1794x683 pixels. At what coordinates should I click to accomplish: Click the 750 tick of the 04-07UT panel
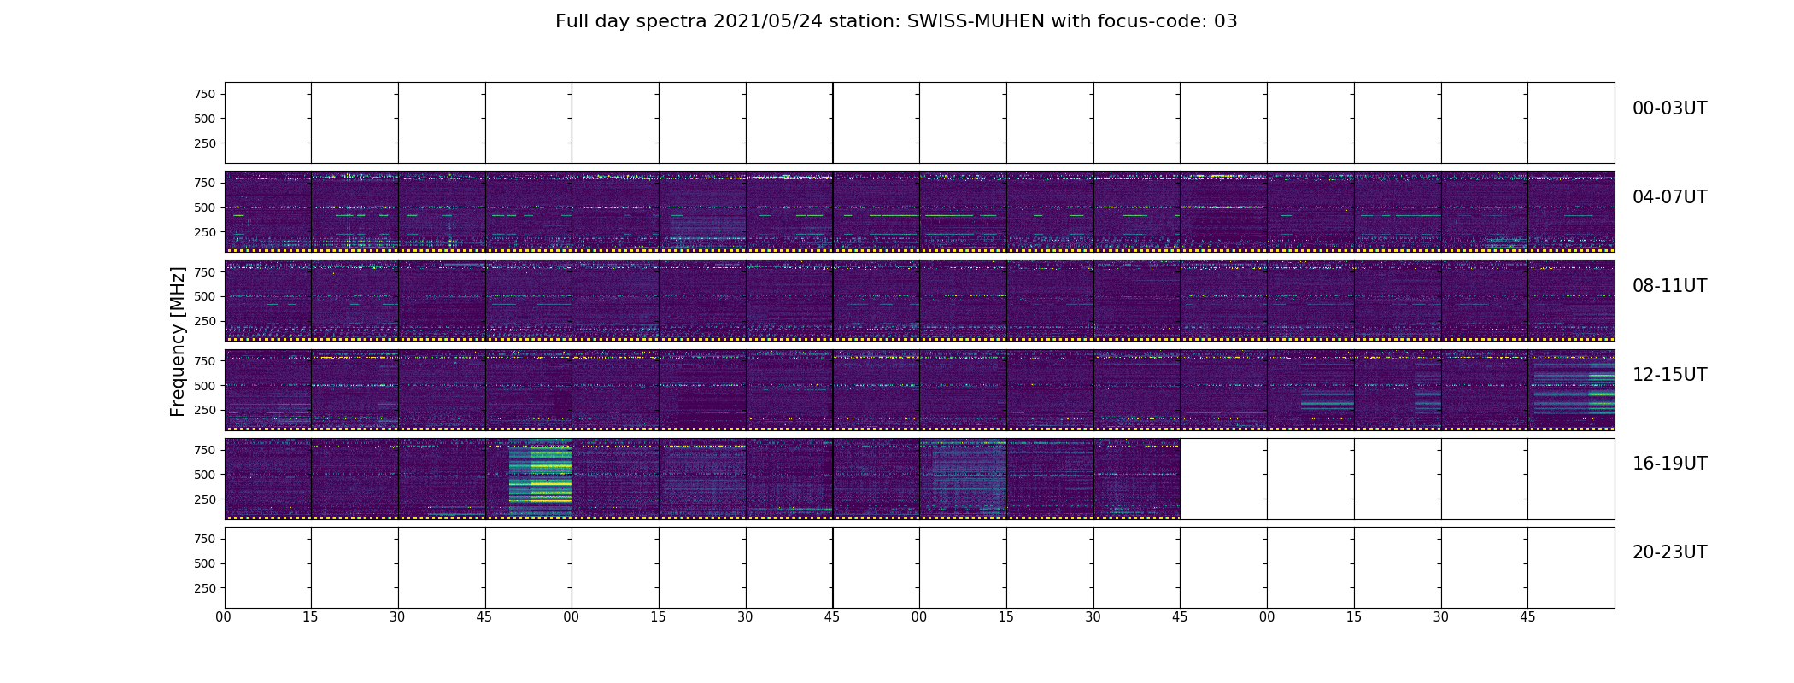click(x=205, y=183)
